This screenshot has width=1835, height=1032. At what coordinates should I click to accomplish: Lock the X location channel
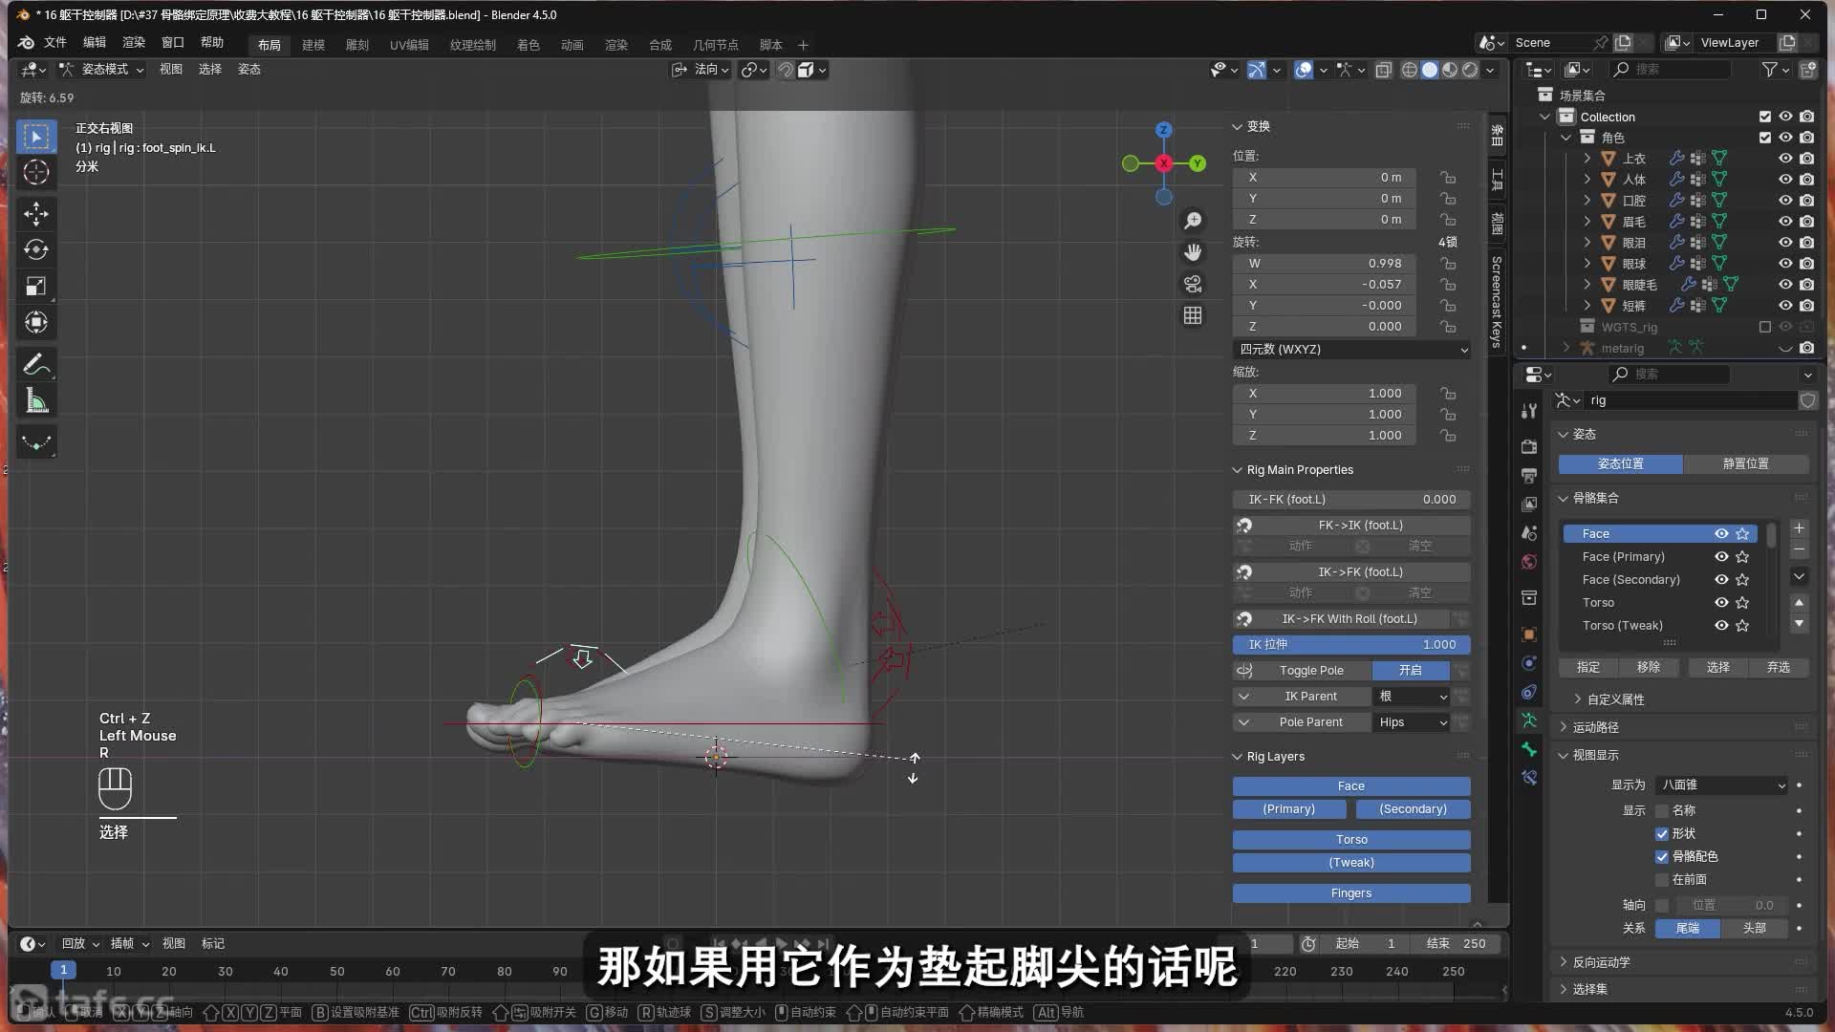tap(1448, 178)
